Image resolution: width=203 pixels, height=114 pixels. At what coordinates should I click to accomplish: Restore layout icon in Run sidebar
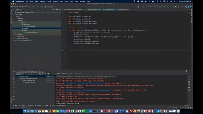coord(14,96)
